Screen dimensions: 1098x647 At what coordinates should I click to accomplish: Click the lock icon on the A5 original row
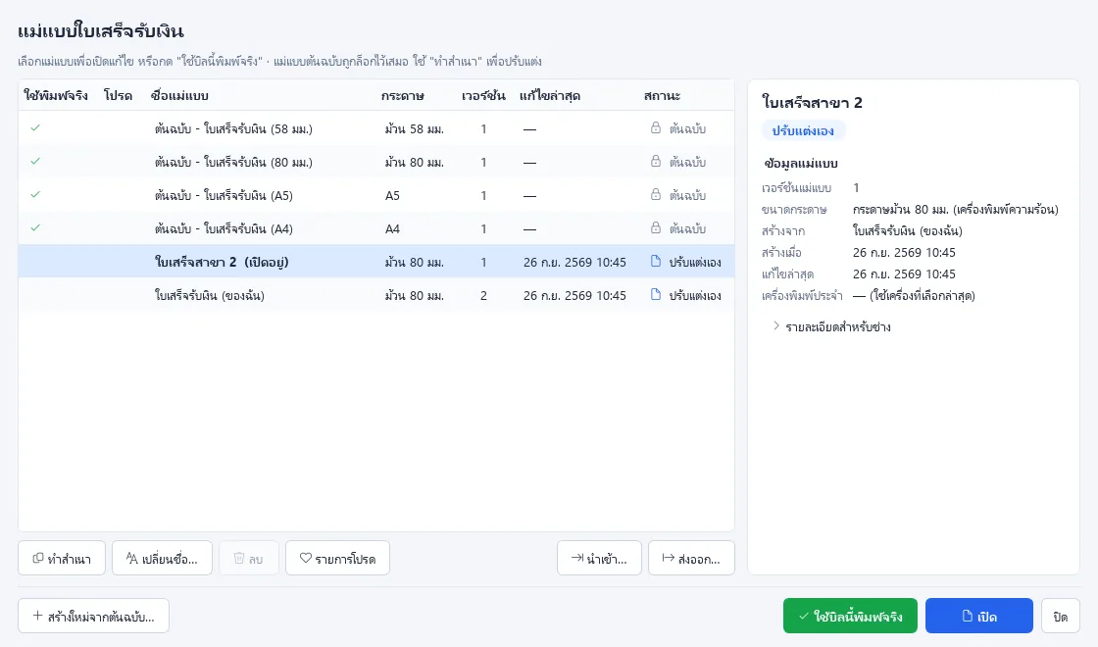[x=656, y=195]
